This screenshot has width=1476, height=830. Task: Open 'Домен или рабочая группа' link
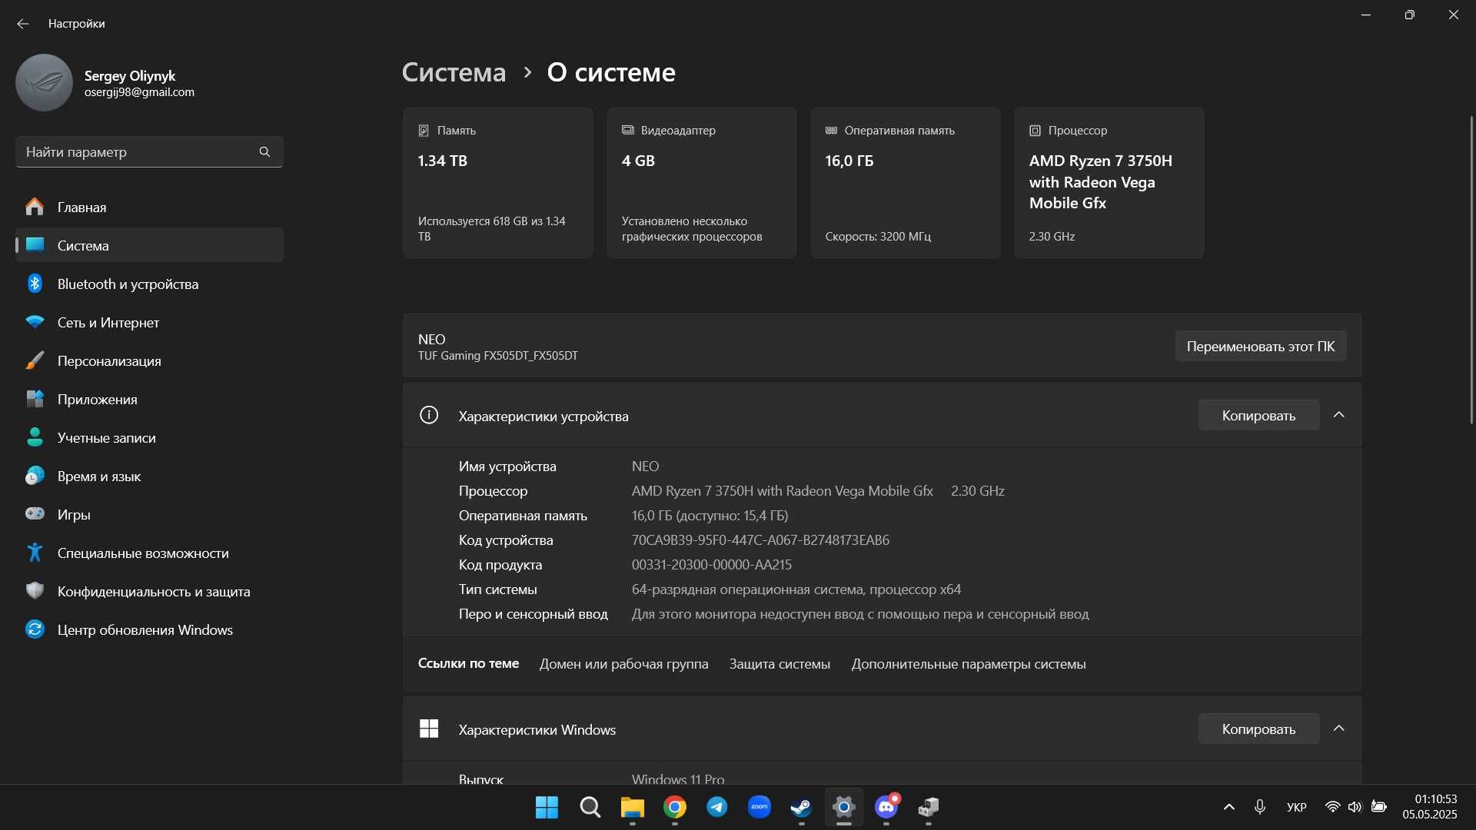click(x=623, y=663)
